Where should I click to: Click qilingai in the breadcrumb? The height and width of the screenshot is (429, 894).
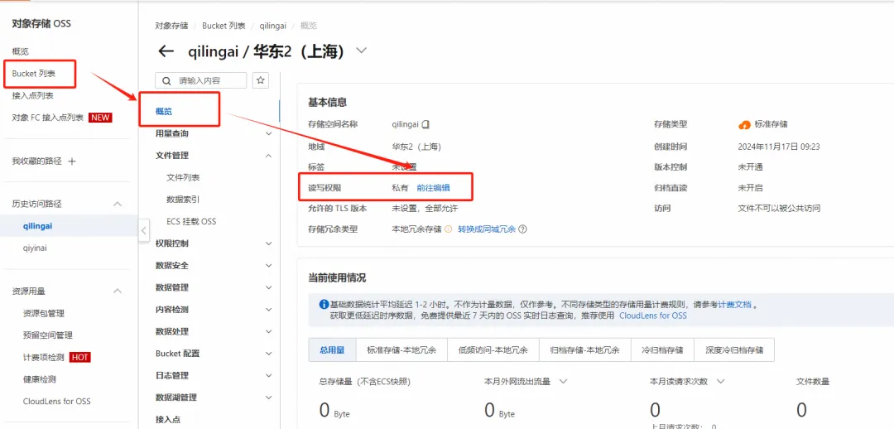[272, 26]
